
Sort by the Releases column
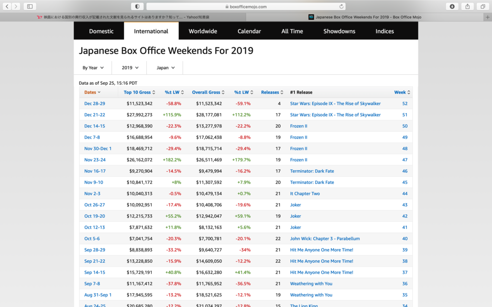pyautogui.click(x=272, y=92)
